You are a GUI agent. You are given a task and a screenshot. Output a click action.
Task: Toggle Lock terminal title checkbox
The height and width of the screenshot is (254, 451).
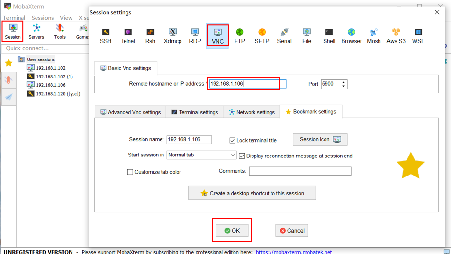[x=232, y=141]
